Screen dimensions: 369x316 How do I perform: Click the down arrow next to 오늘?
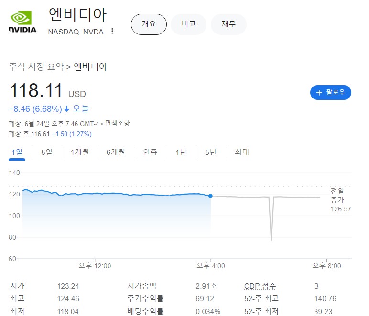pos(67,109)
